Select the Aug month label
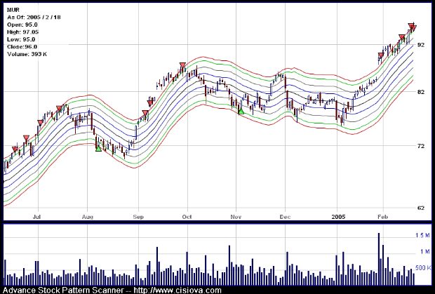Image resolution: width=435 pixels, height=294 pixels. (88, 217)
